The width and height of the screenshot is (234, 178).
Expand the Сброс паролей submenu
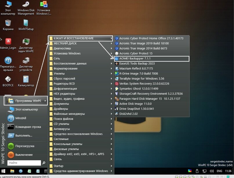pos(81,79)
